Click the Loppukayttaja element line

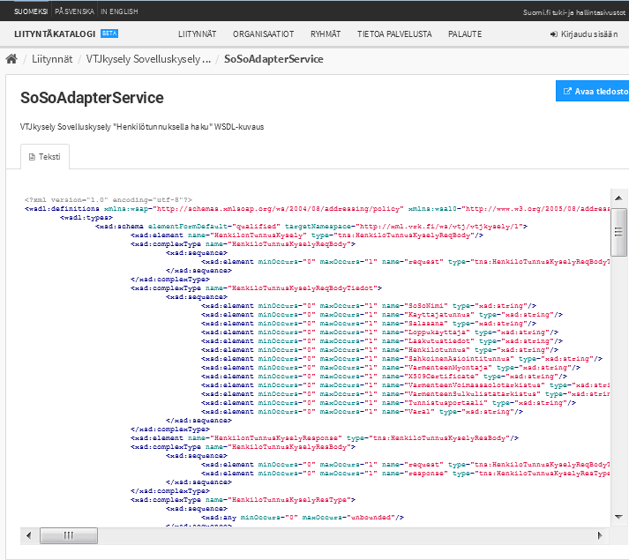[x=380, y=332]
